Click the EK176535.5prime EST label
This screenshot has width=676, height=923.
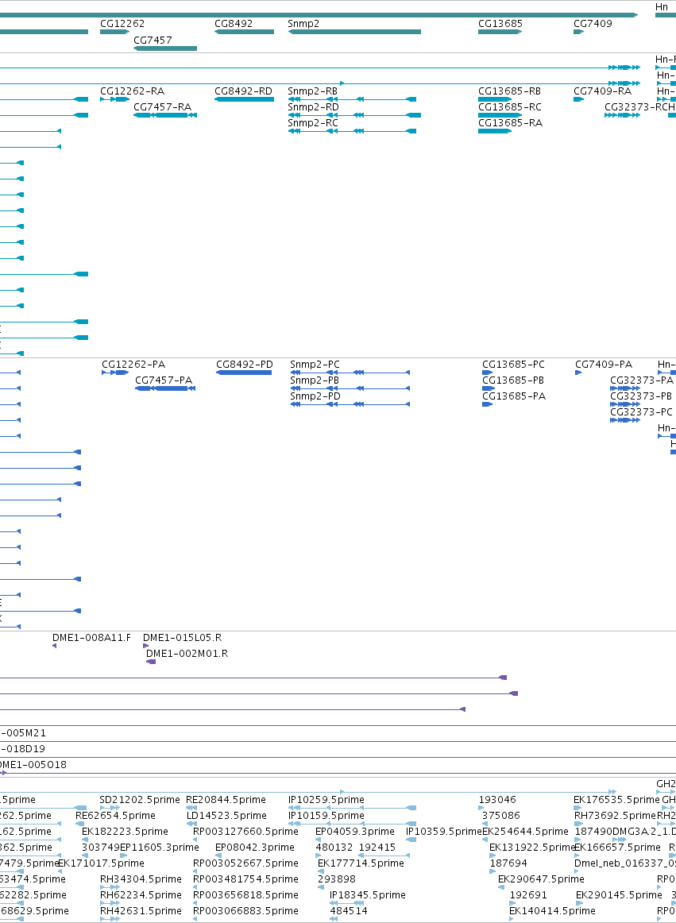(x=616, y=800)
